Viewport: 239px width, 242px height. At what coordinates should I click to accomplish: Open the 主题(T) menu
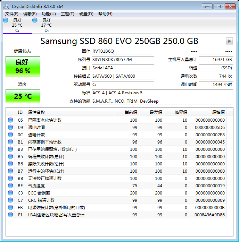[67, 14]
